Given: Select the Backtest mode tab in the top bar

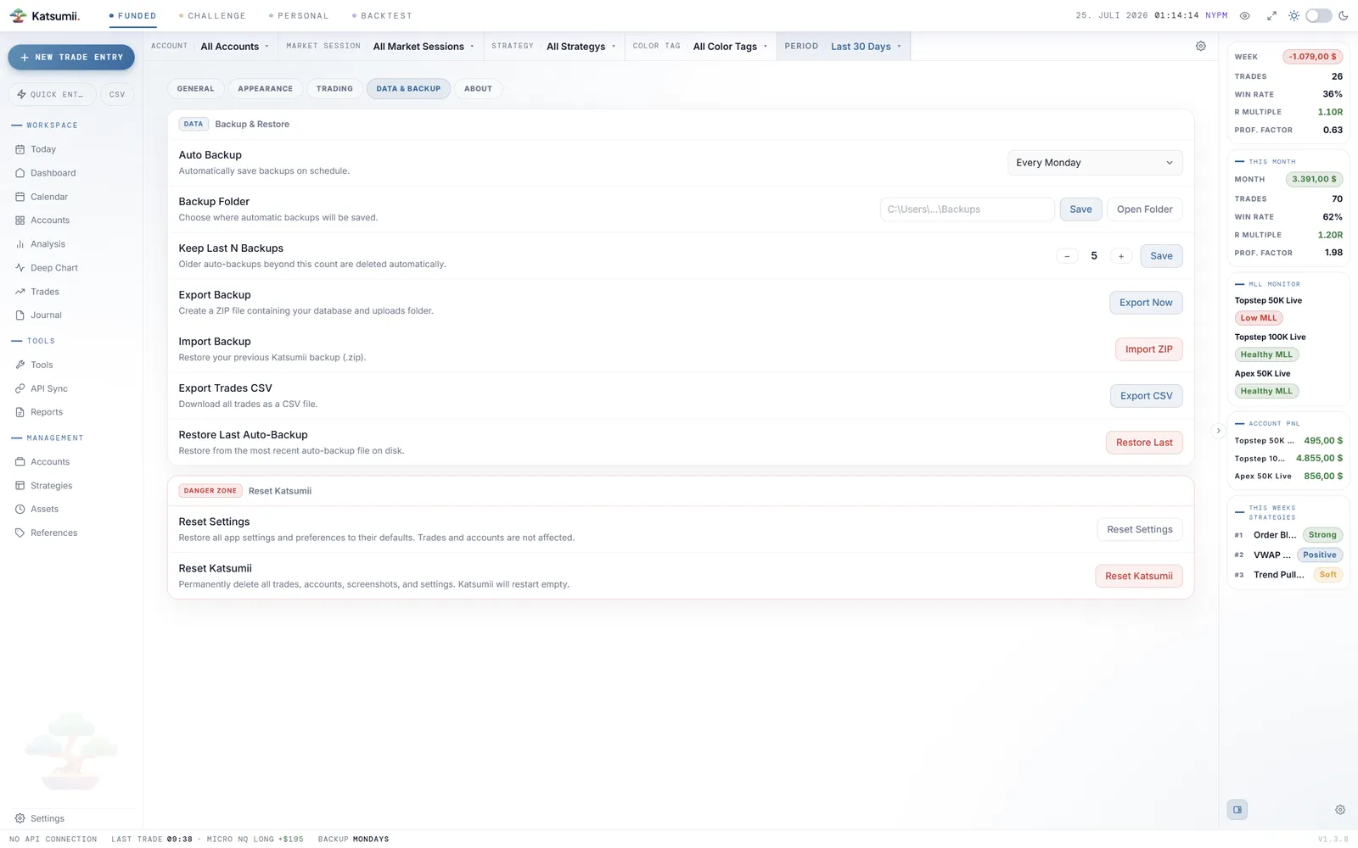Looking at the screenshot, I should [382, 16].
